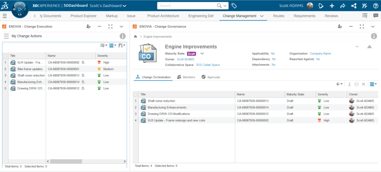The width and height of the screenshot is (381, 172).
Task: Open the Approvals tab
Action: tap(211, 77)
